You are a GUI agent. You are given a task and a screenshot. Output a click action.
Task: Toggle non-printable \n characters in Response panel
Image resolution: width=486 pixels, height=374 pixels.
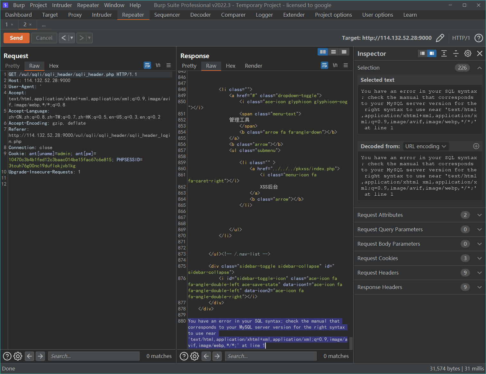point(335,65)
